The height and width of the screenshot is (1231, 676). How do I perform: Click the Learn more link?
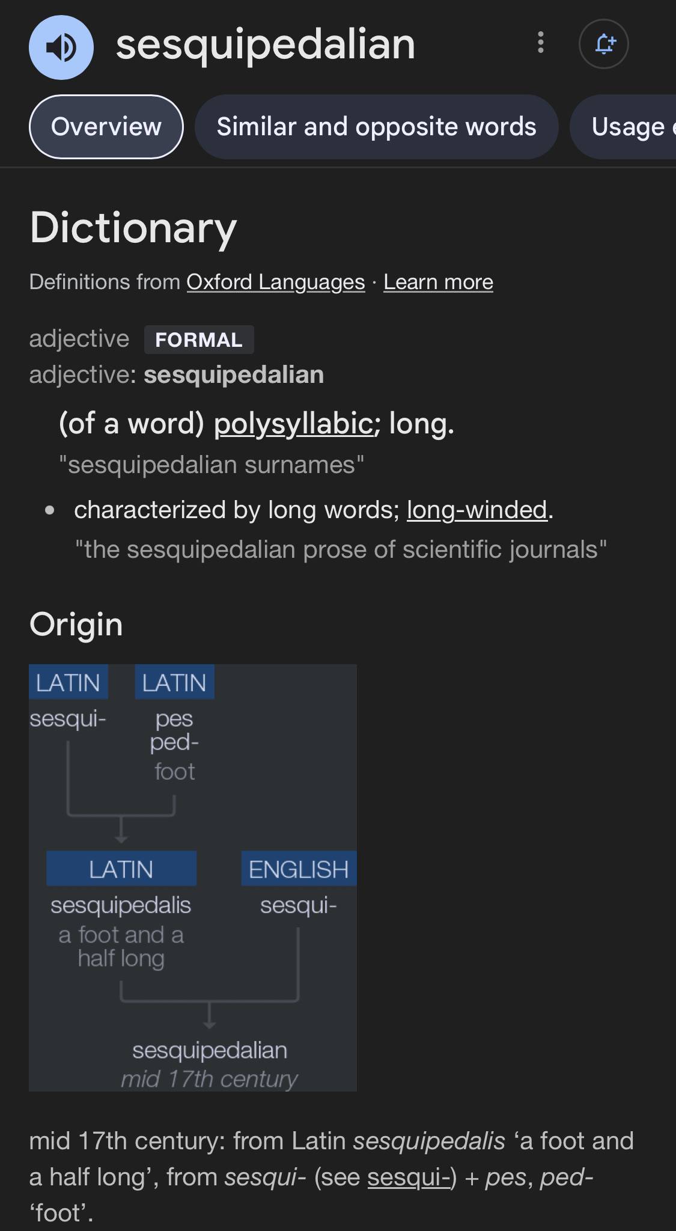(438, 282)
